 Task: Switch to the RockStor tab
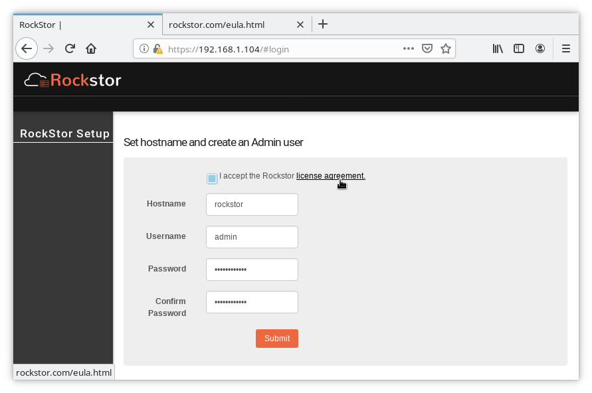pyautogui.click(x=88, y=25)
